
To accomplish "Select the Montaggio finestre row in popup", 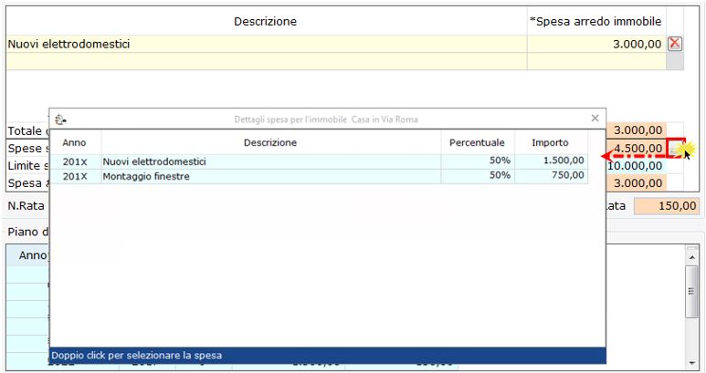I will 319,176.
